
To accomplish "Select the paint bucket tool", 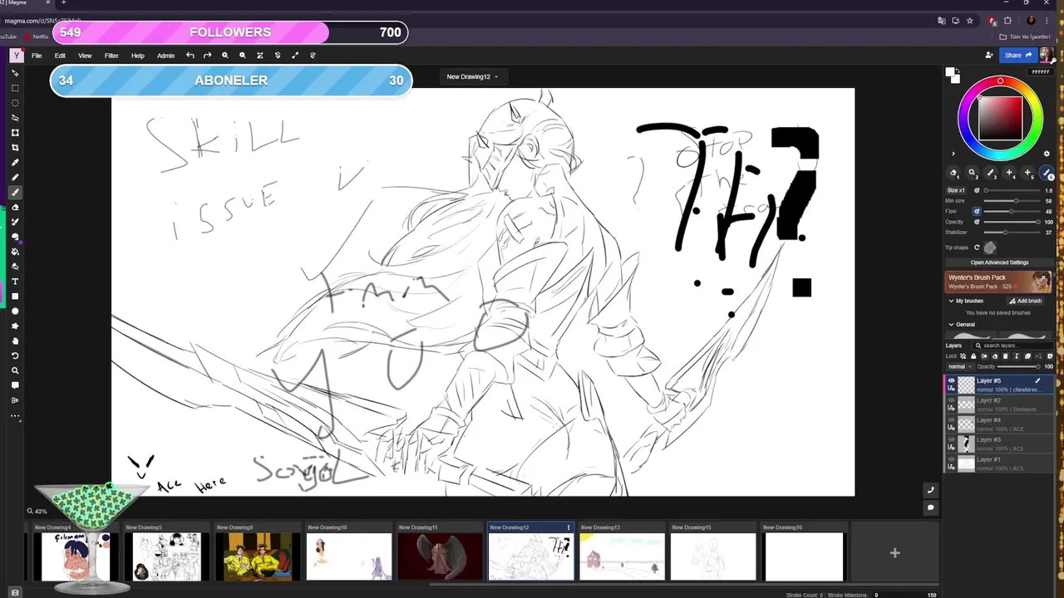I will click(15, 252).
